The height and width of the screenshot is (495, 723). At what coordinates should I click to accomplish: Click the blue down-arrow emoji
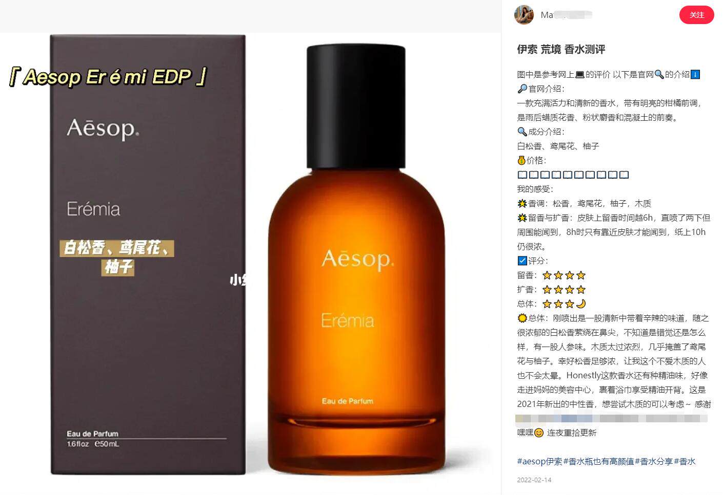(695, 75)
